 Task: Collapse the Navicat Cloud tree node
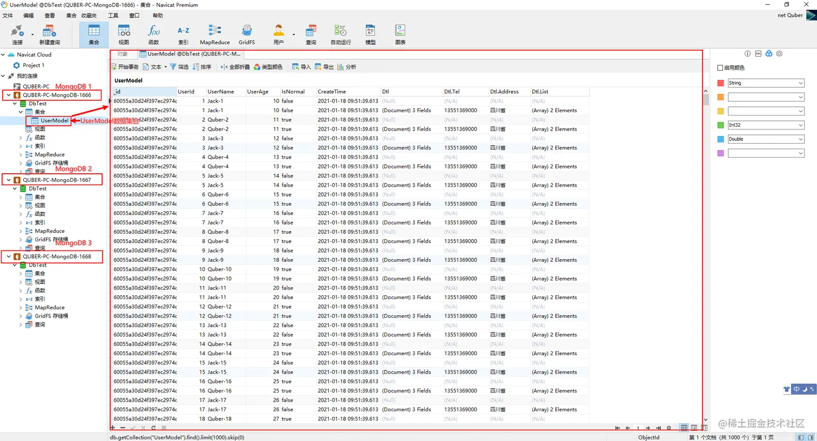coord(3,55)
